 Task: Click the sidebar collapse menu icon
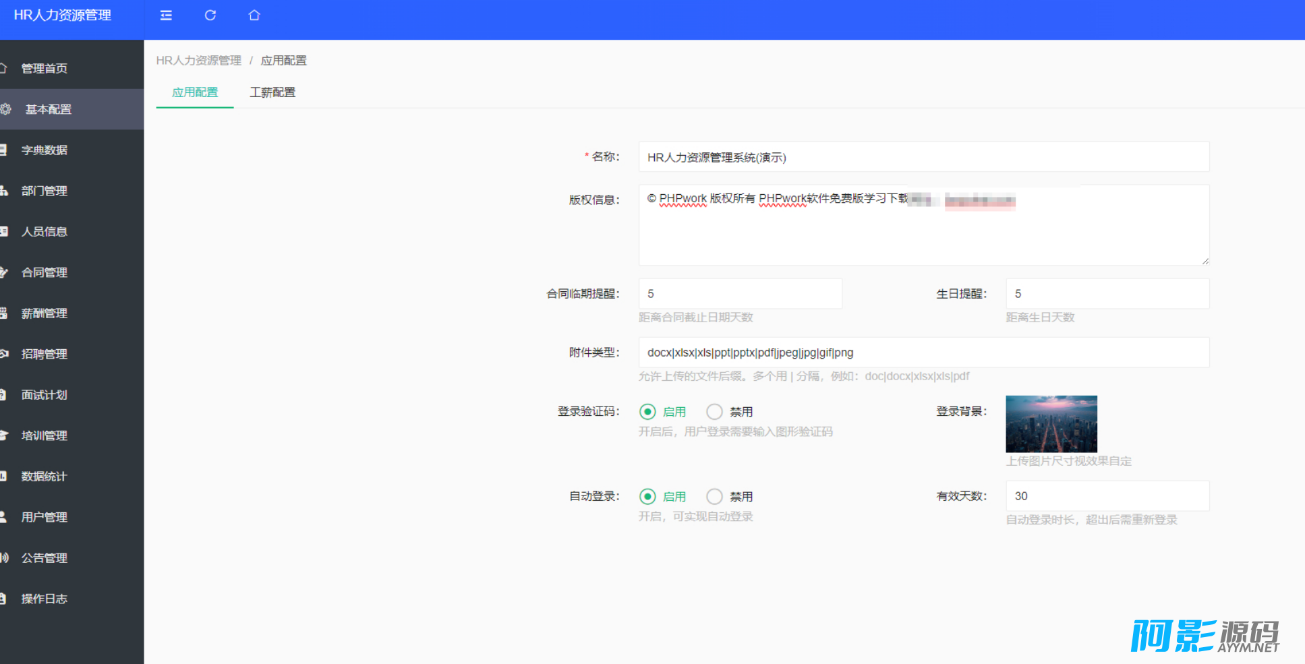click(x=166, y=16)
